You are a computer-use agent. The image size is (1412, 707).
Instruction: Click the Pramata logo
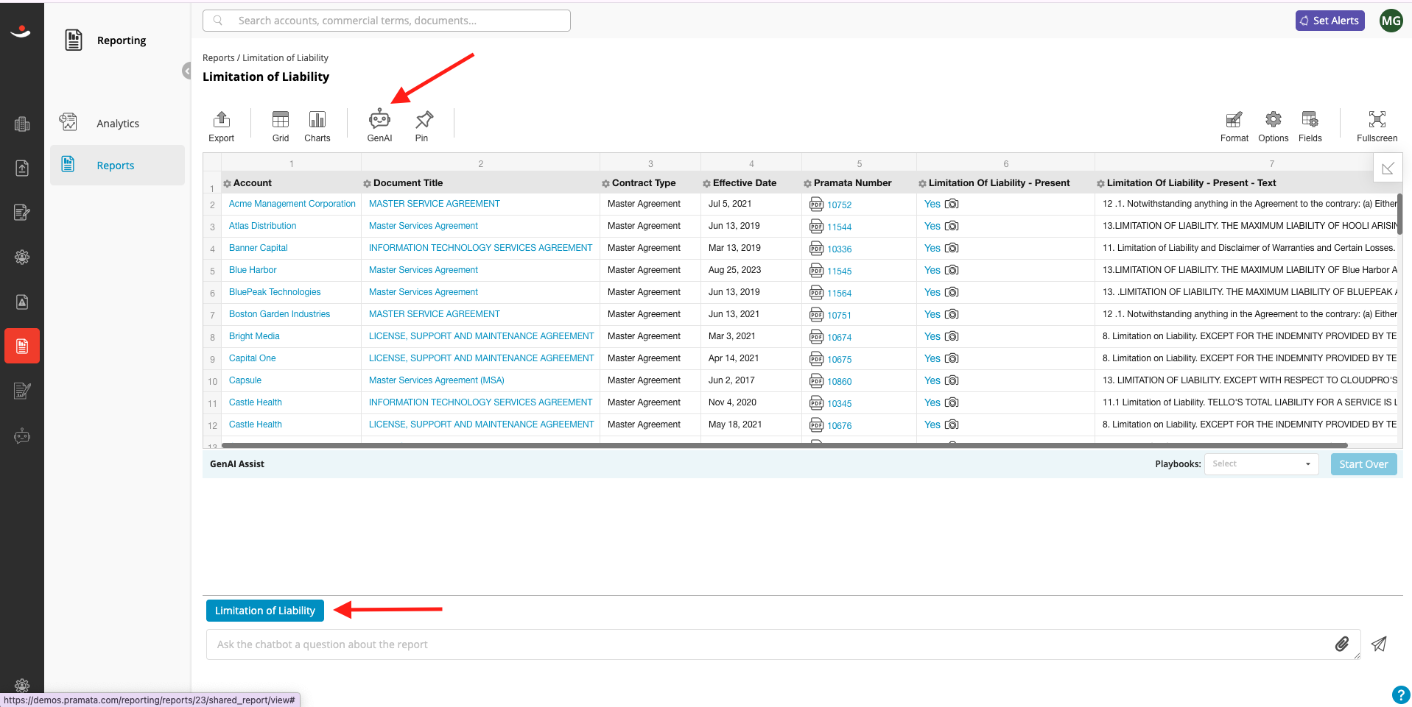click(21, 31)
